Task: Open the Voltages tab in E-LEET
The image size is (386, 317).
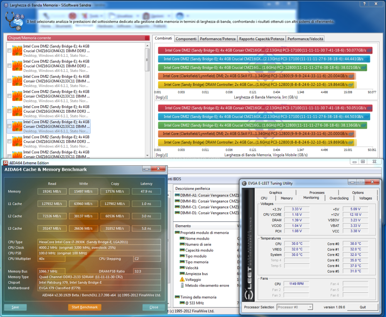Action: coord(366,198)
